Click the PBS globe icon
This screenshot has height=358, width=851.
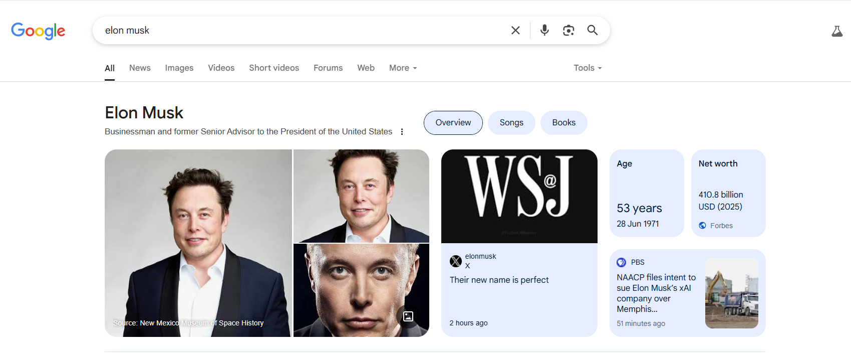pyautogui.click(x=621, y=262)
